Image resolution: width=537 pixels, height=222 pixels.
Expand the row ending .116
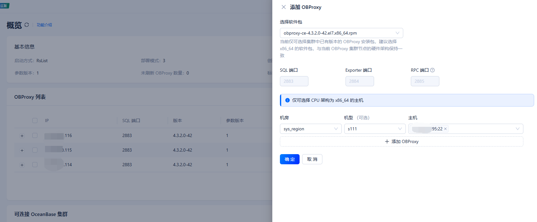(22, 136)
